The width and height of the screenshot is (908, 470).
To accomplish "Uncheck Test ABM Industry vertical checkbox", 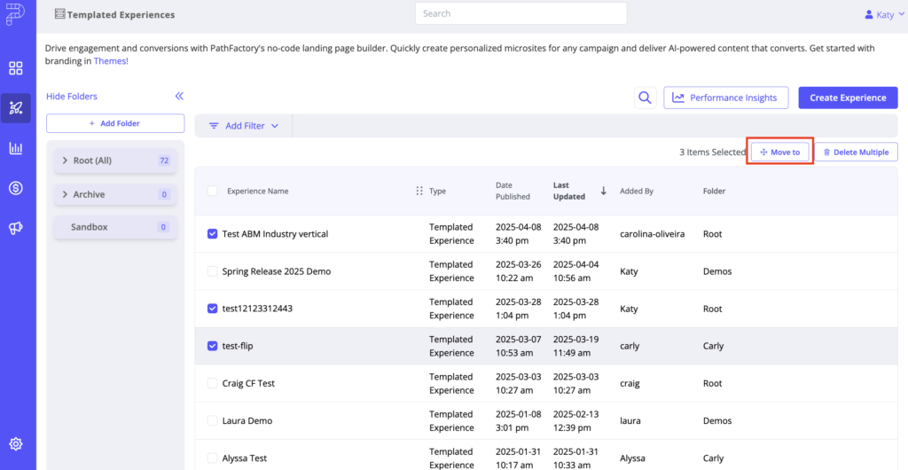I will click(x=213, y=234).
